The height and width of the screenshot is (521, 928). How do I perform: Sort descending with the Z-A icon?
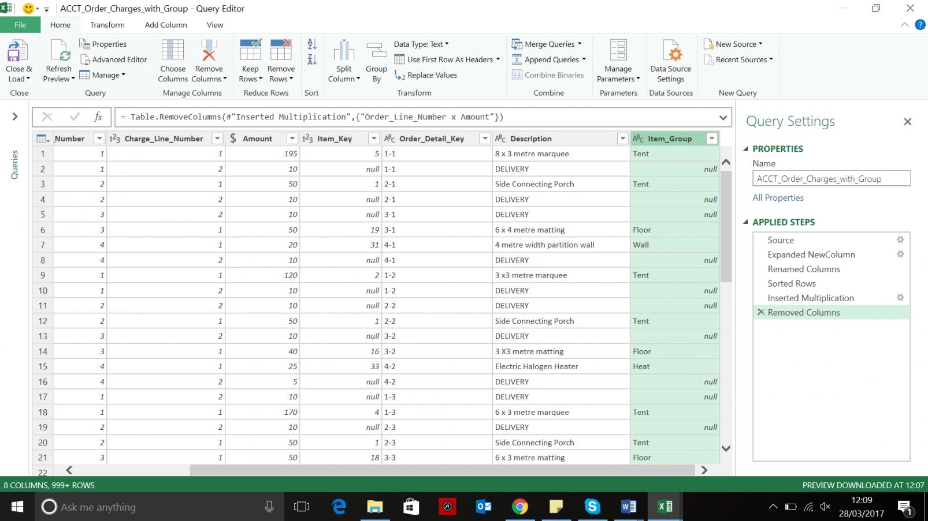pyautogui.click(x=312, y=59)
